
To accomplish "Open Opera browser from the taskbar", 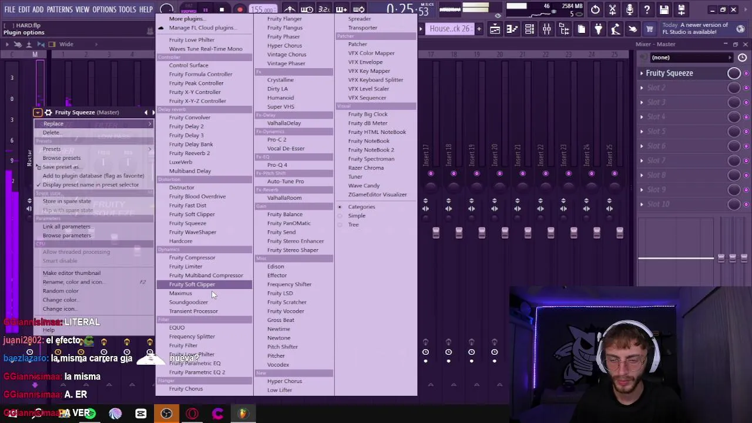I will click(x=192, y=414).
